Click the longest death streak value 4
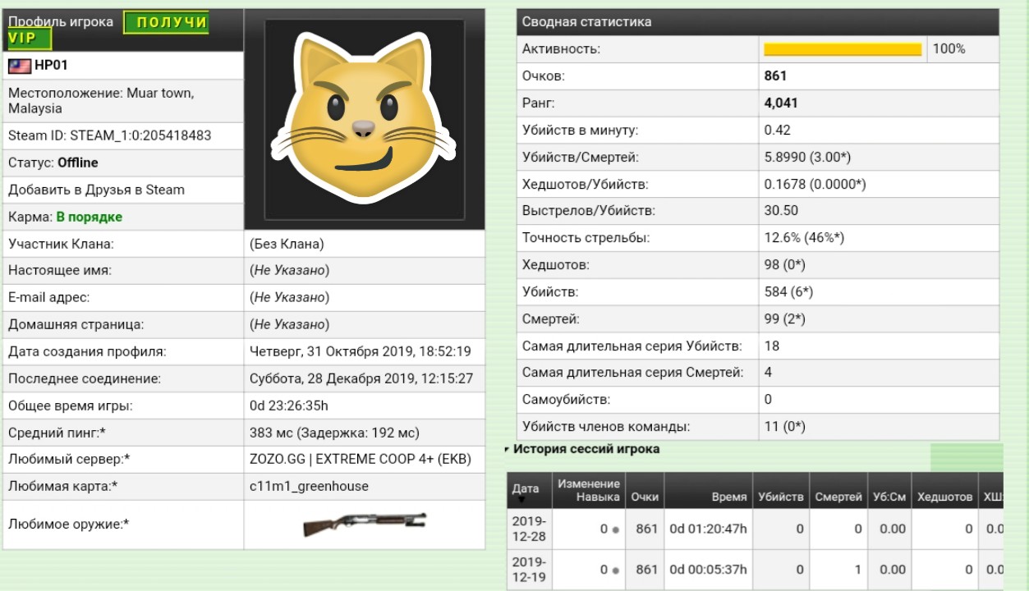The width and height of the screenshot is (1029, 591). click(768, 373)
